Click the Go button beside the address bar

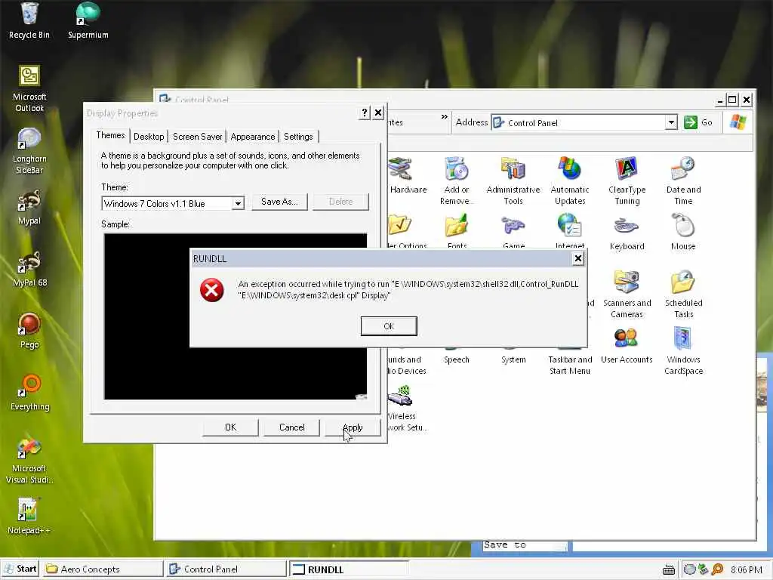coord(698,122)
